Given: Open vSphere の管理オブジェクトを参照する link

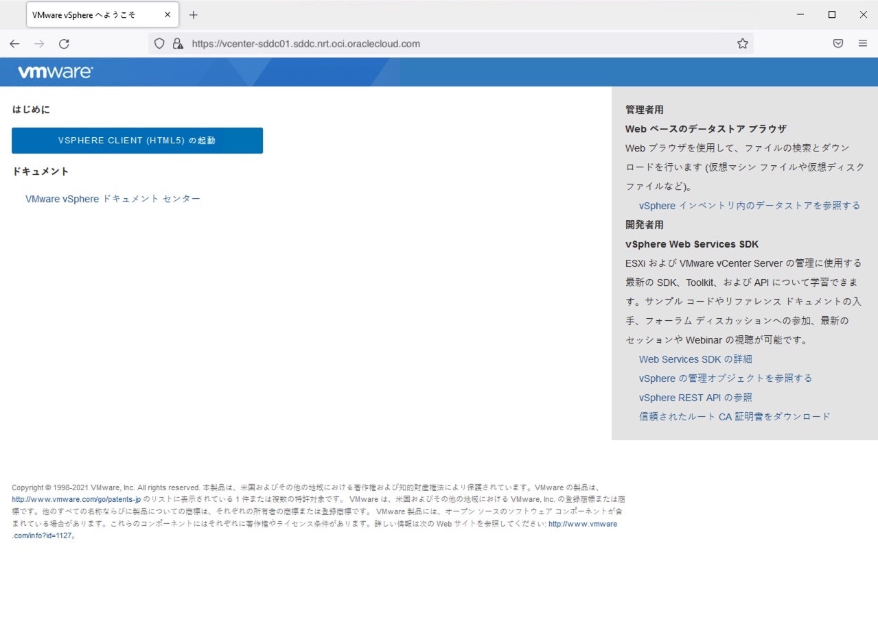Looking at the screenshot, I should point(725,378).
